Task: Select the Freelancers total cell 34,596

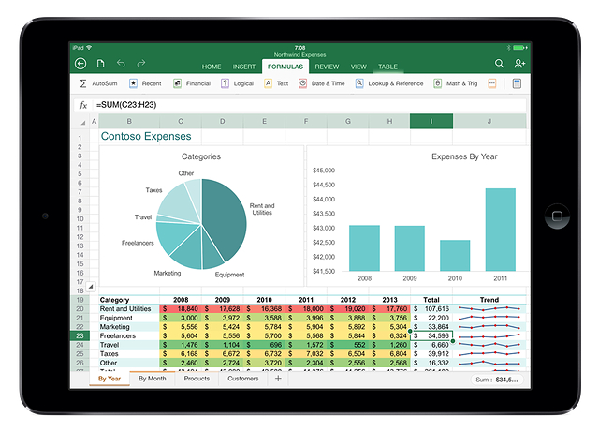Action: point(431,336)
